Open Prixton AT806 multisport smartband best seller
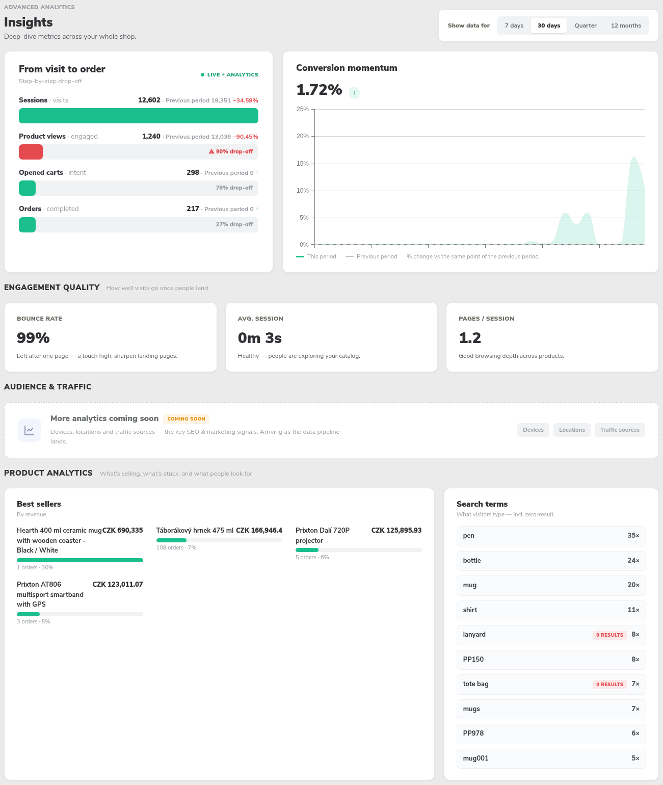The width and height of the screenshot is (663, 785). click(80, 602)
